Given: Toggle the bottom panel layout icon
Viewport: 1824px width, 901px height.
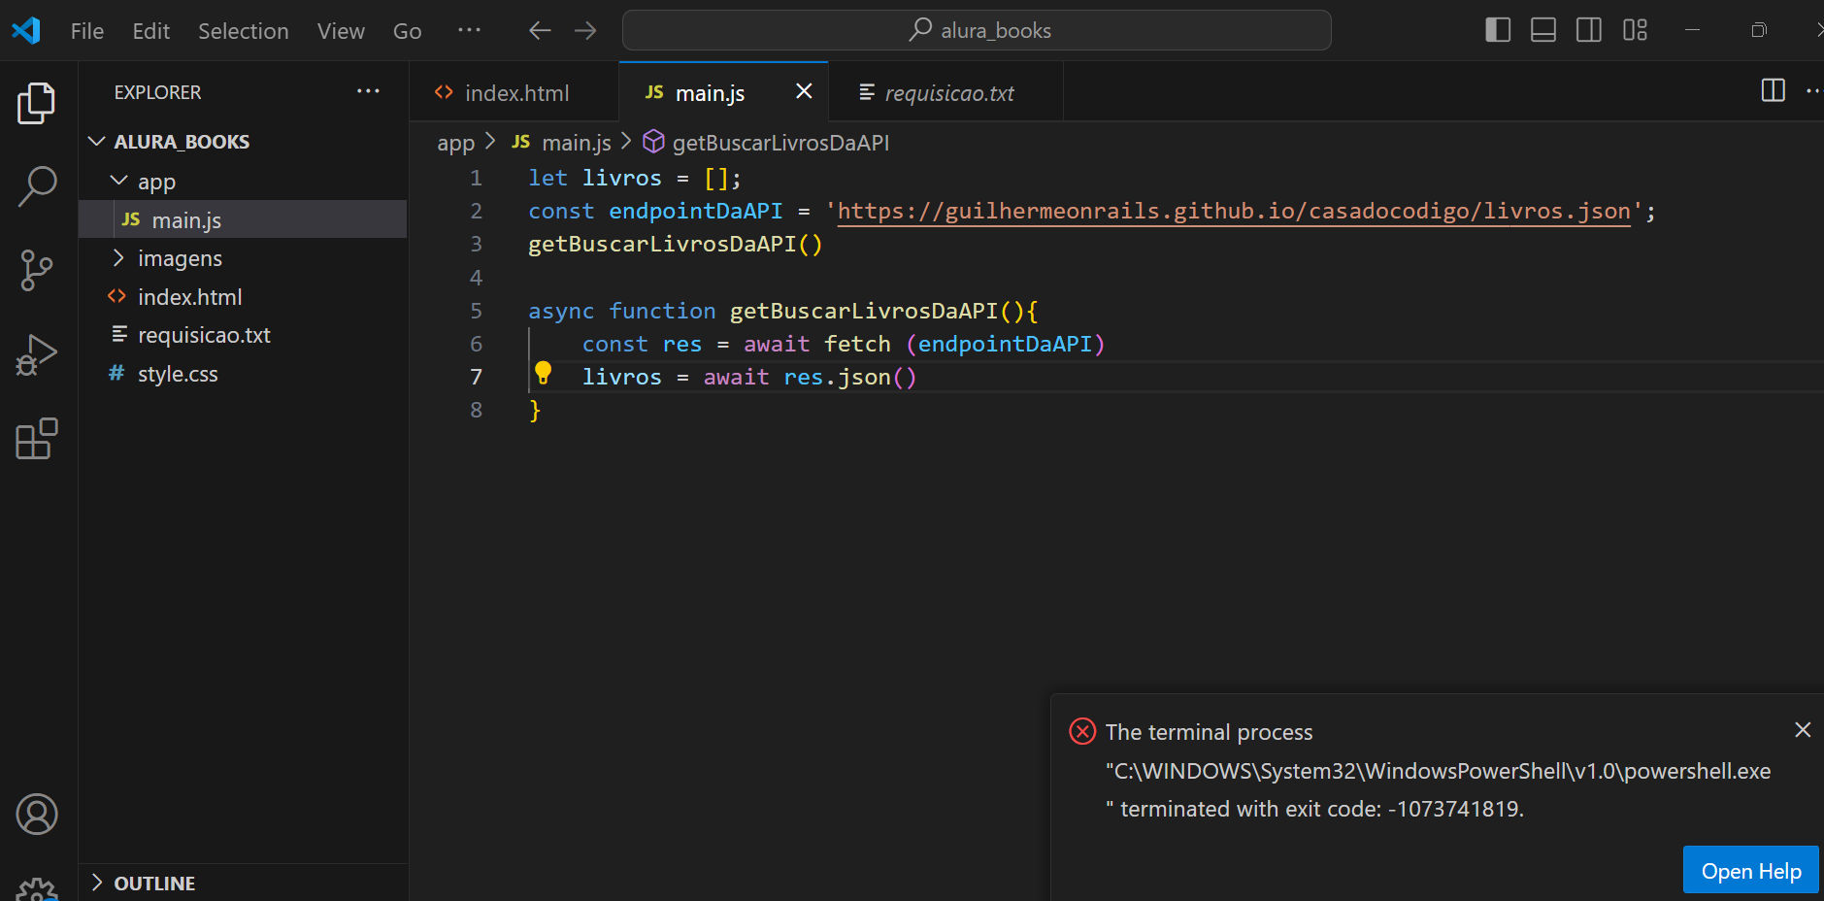Looking at the screenshot, I should click(1543, 30).
